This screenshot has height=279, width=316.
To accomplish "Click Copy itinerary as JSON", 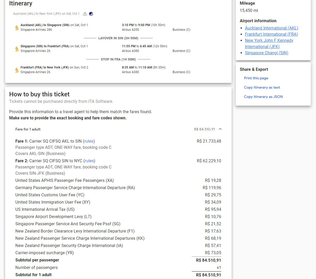I will pos(263,97).
